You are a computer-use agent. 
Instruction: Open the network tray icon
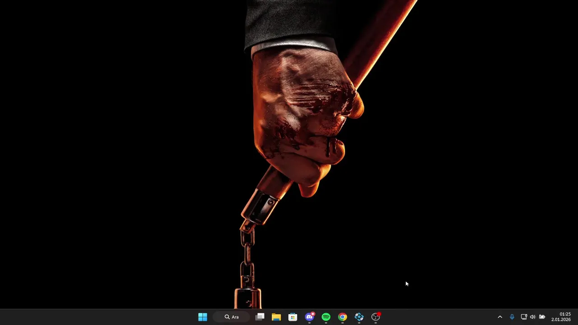tap(524, 317)
